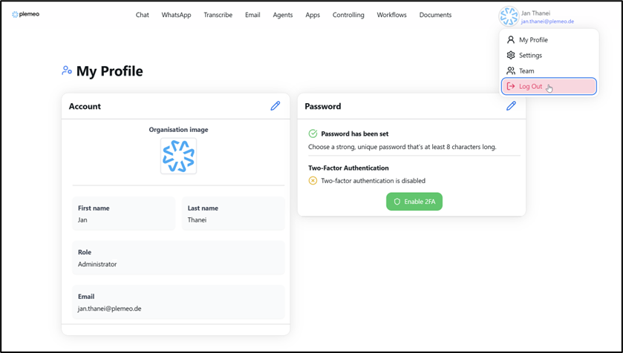This screenshot has width=623, height=353.
Task: Open Team from the user menu
Action: [x=526, y=71]
